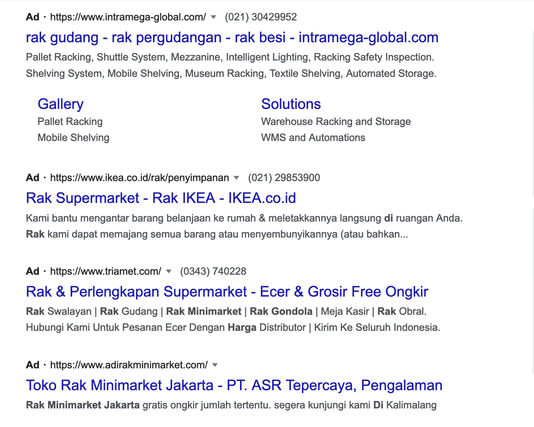Open the dropdown arrow next to the IKEA ad URL
The width and height of the screenshot is (534, 427).
click(237, 178)
